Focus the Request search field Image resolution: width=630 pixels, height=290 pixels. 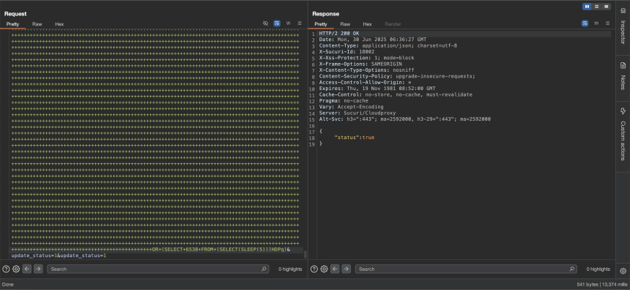click(158, 269)
